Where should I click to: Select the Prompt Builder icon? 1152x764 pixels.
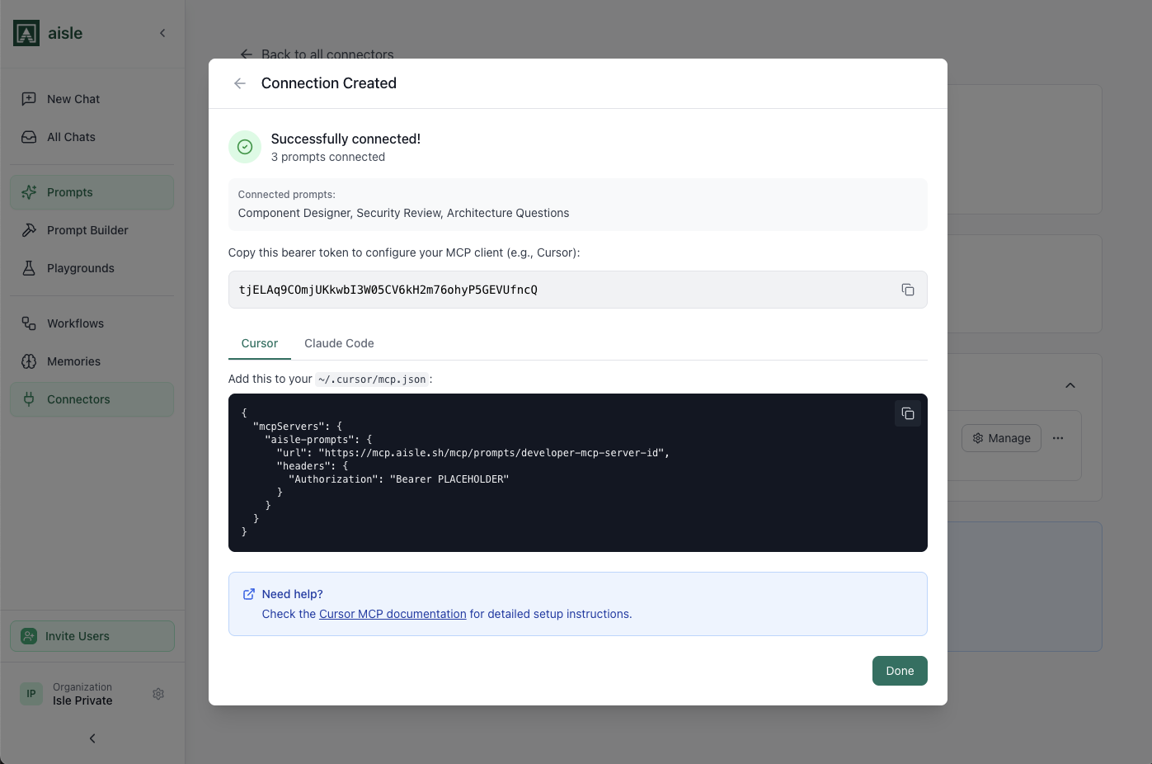[x=31, y=229]
